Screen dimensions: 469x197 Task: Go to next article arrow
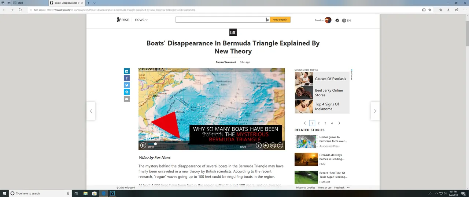pos(375,111)
